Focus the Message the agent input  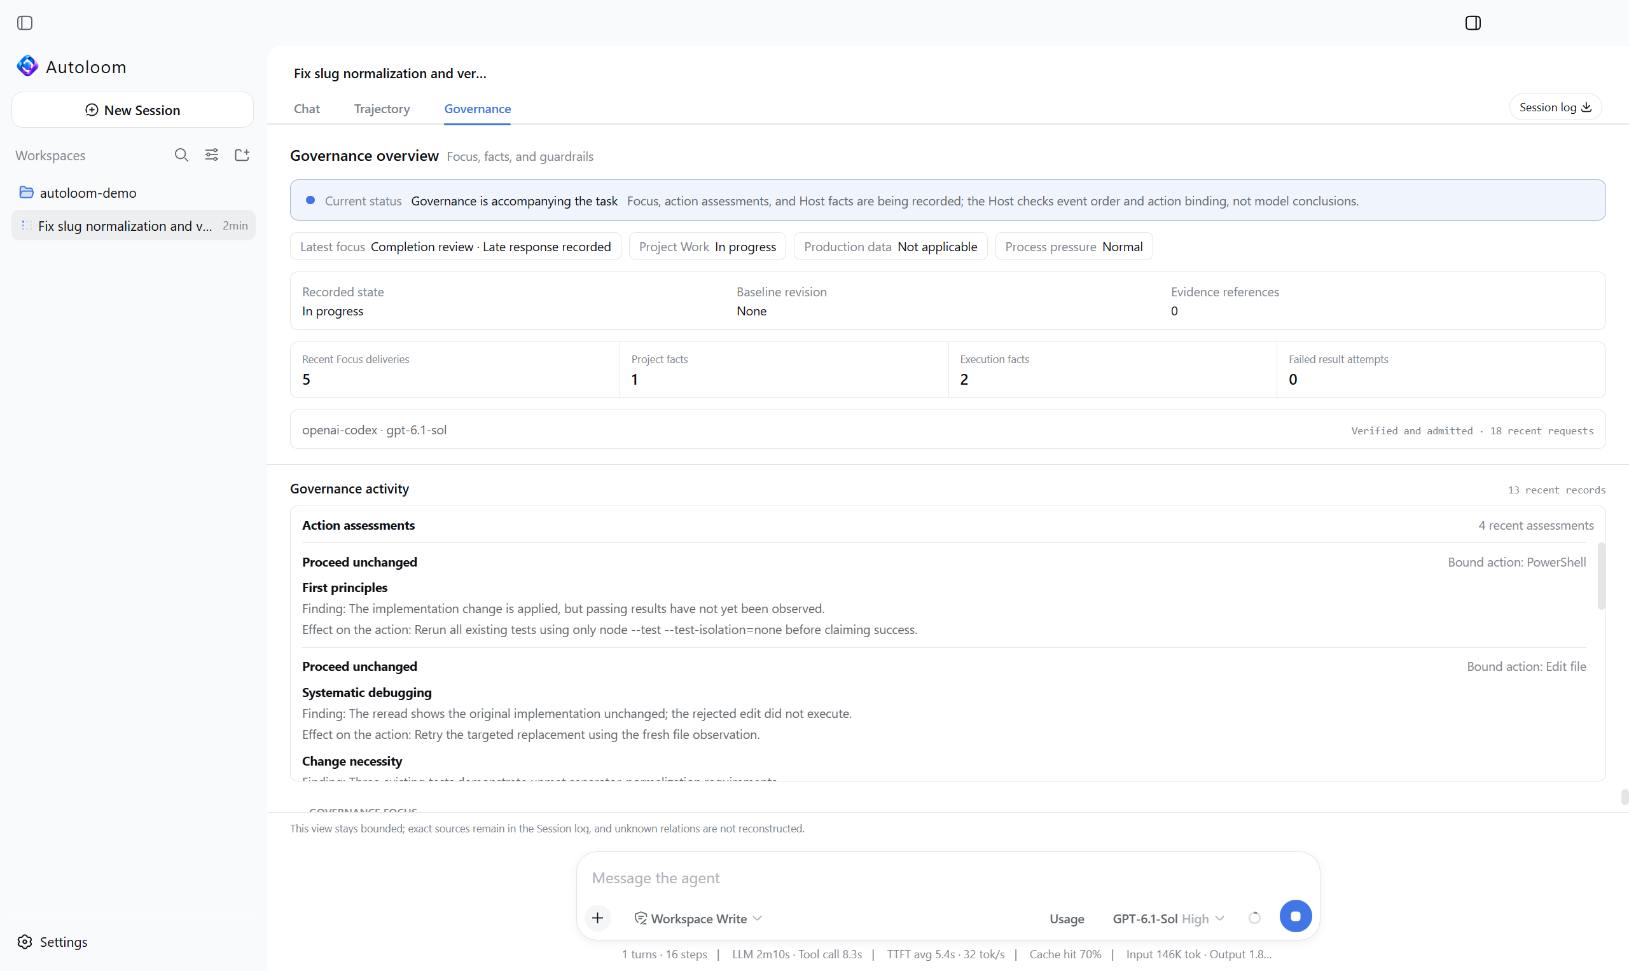tap(948, 878)
